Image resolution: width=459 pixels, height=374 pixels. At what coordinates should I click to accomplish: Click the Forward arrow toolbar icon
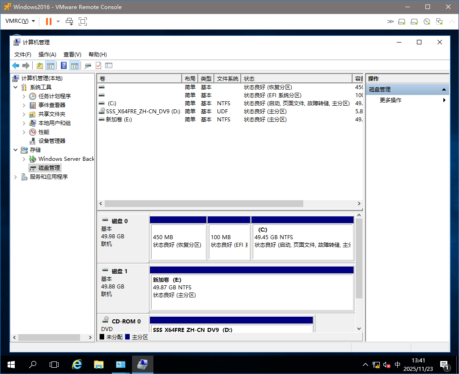[x=26, y=66]
